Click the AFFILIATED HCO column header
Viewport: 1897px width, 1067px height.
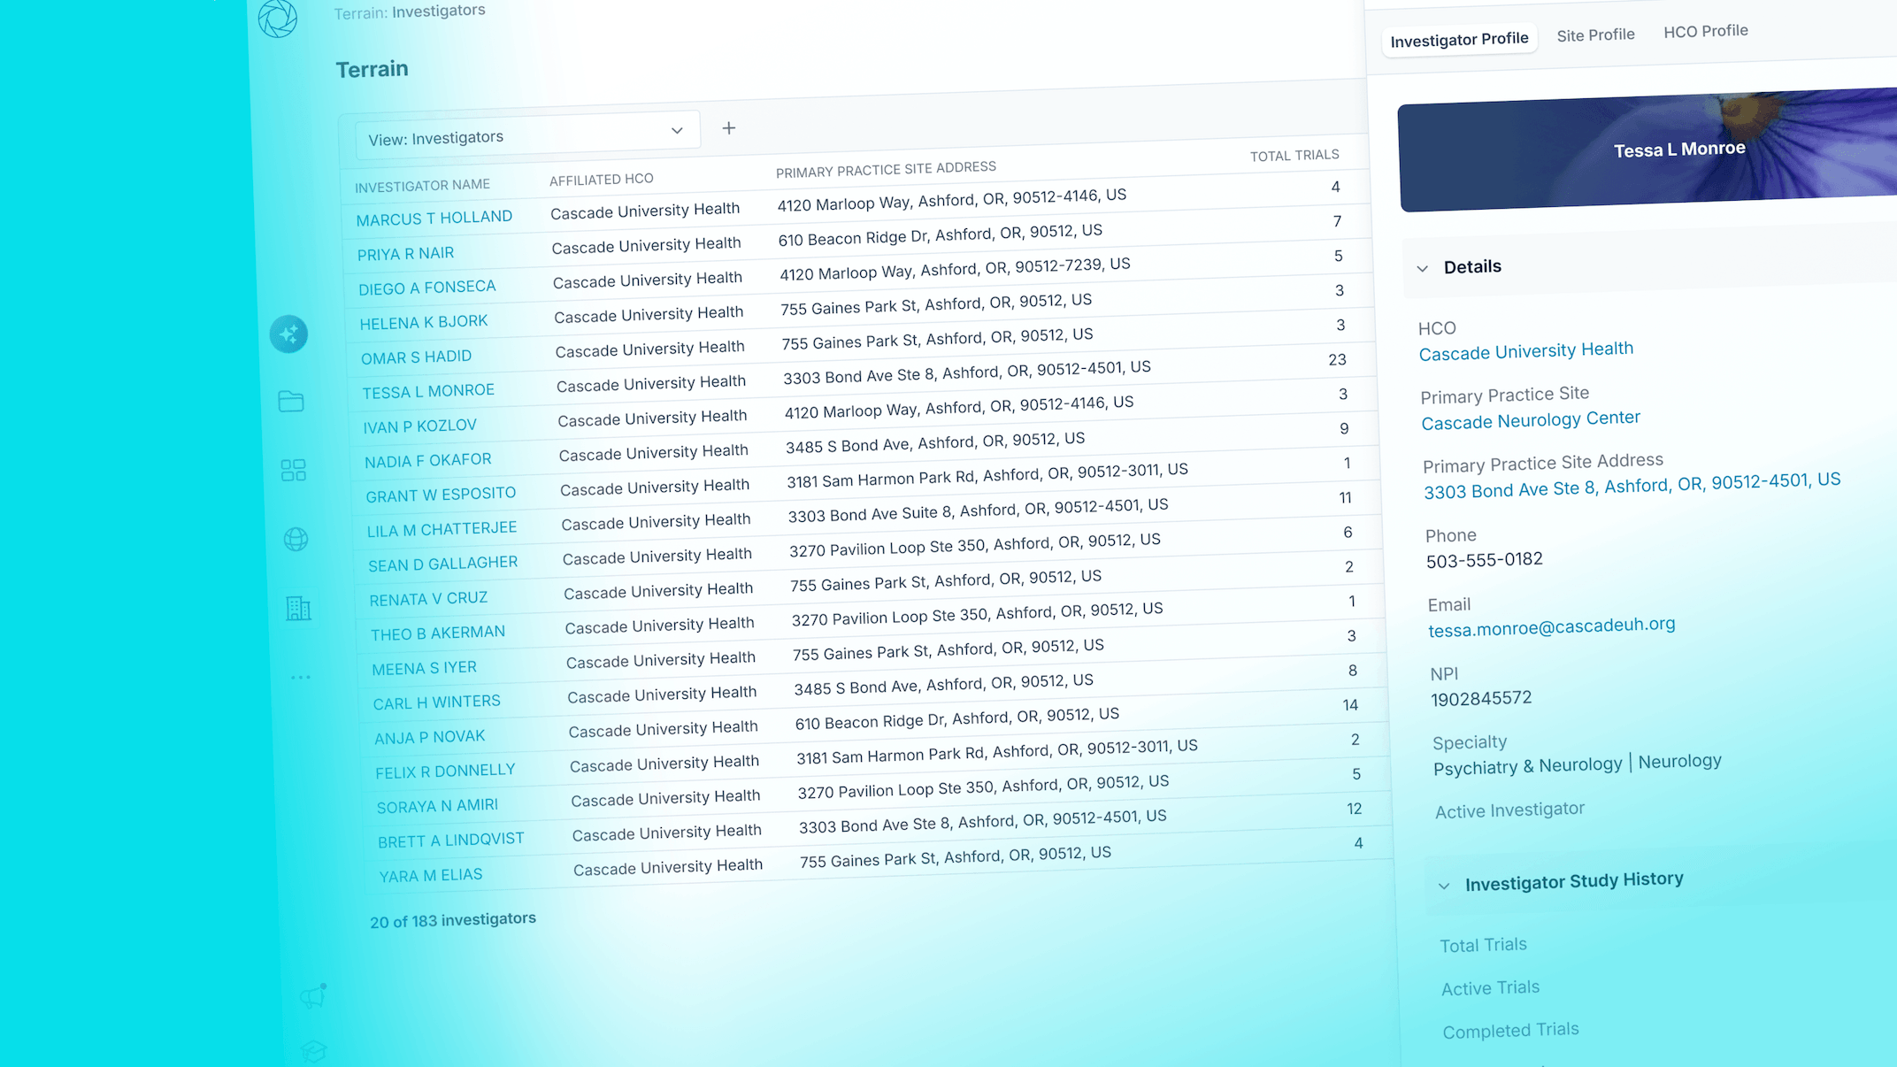[x=601, y=180]
